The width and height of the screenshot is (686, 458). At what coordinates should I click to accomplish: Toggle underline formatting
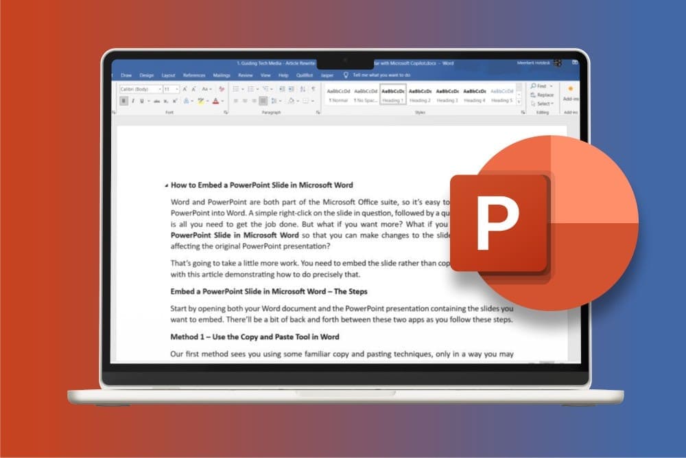click(x=141, y=101)
